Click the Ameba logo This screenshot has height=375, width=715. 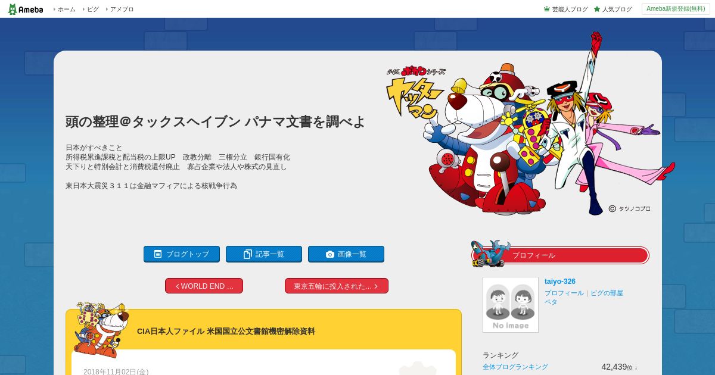pyautogui.click(x=26, y=9)
